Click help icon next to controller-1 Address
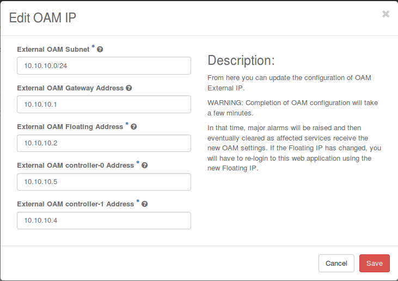The image size is (398, 281). pos(145,204)
